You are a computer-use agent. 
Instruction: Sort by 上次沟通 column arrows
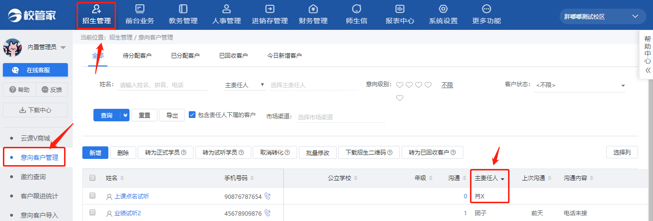[550, 178]
